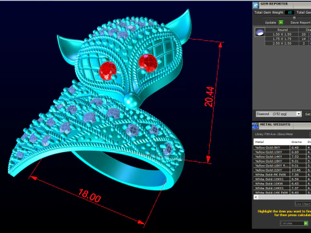This screenshot has width=311, height=233.
Task: Select the 1.75 X 1.75 gem row
Action: coord(288,39)
